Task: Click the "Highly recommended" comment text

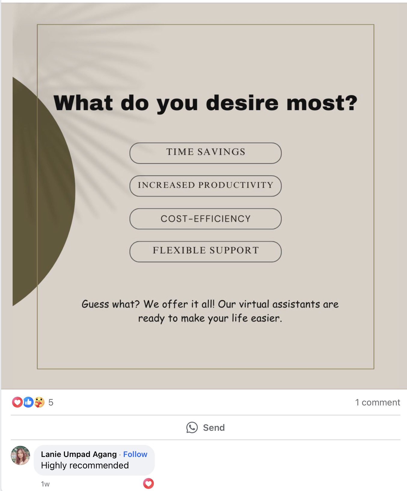Action: [85, 465]
